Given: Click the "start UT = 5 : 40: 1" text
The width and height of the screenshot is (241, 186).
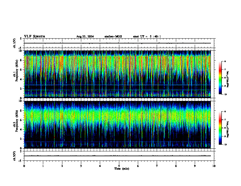Looking at the screenshot, I should 147,36.
